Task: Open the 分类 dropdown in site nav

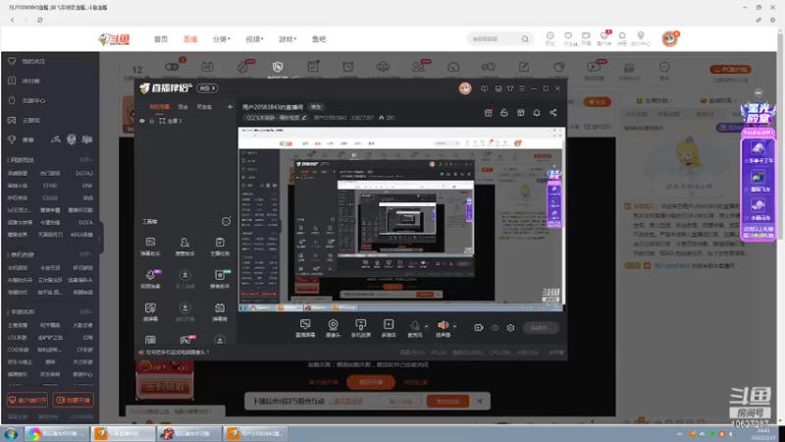Action: click(222, 39)
